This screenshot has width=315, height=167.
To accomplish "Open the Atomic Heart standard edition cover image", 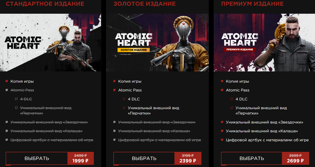I will point(50,43).
